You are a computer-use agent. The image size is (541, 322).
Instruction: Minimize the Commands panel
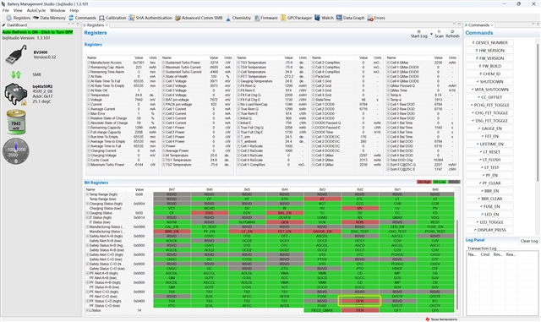tap(533, 25)
